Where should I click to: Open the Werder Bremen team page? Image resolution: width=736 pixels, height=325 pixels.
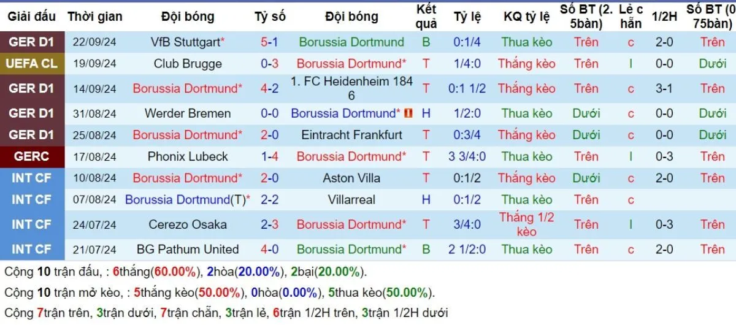tap(188, 113)
